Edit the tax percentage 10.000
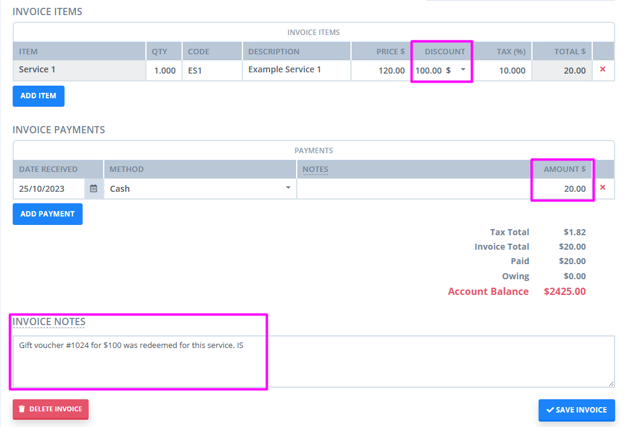 point(502,71)
